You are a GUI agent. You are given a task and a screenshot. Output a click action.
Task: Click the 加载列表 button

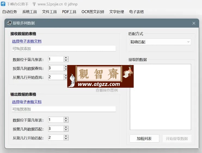coord(144,139)
